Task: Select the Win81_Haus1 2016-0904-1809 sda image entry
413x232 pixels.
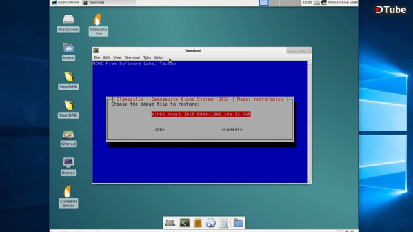Action: tap(201, 114)
